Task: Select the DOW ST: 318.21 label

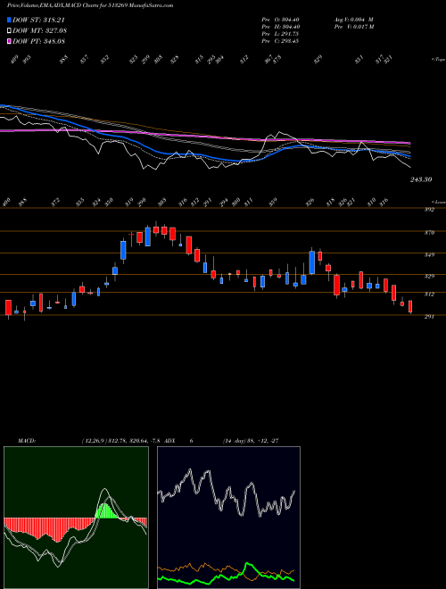Action: pyautogui.click(x=38, y=20)
